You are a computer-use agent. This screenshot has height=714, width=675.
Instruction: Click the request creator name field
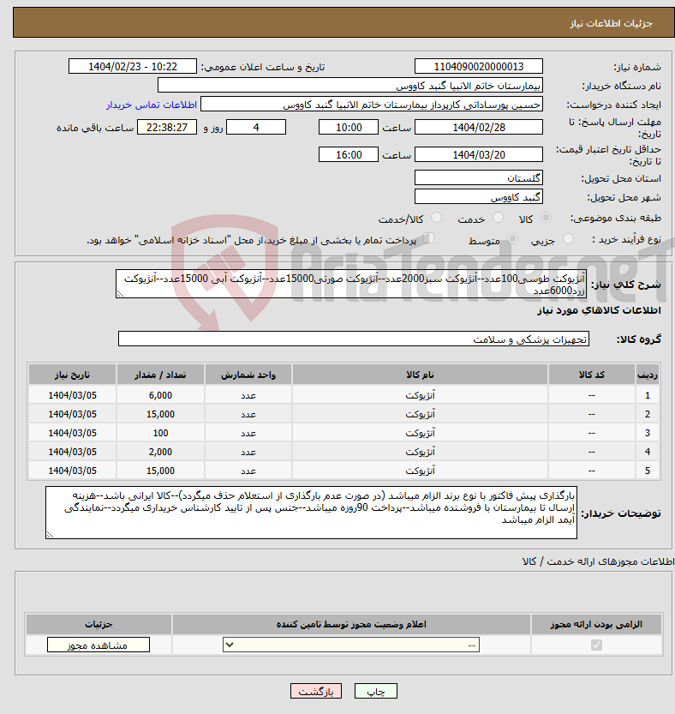(x=372, y=105)
